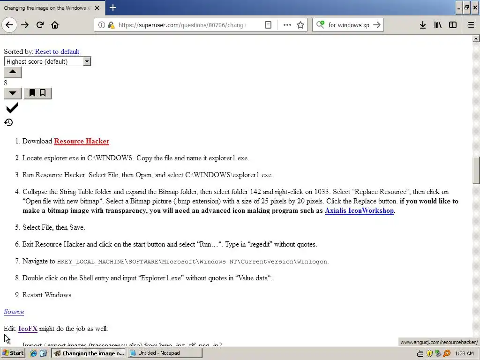Viewport: 480px width, 360px height.
Task: Submit the search with the arrow button
Action: click(x=377, y=25)
